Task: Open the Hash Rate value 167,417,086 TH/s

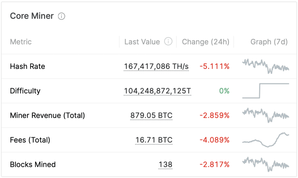Action: pos(156,67)
